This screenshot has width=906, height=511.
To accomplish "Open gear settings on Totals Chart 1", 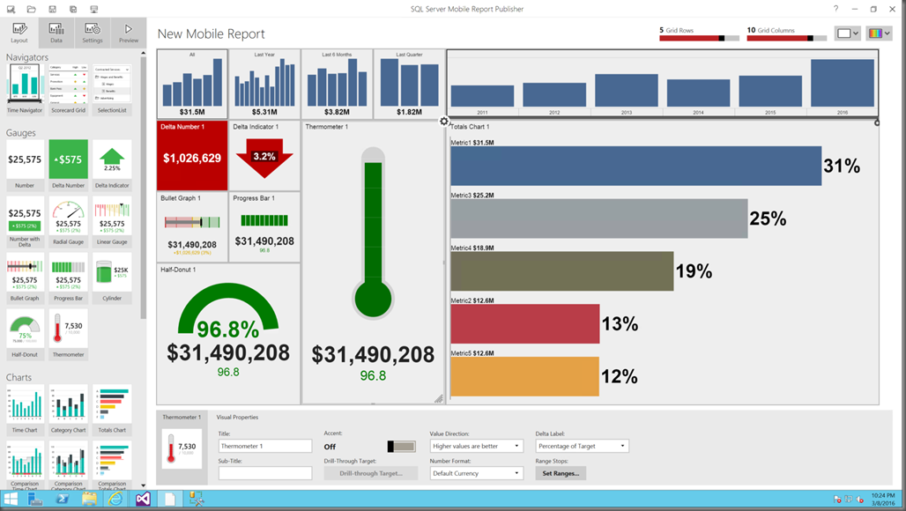I will point(444,122).
